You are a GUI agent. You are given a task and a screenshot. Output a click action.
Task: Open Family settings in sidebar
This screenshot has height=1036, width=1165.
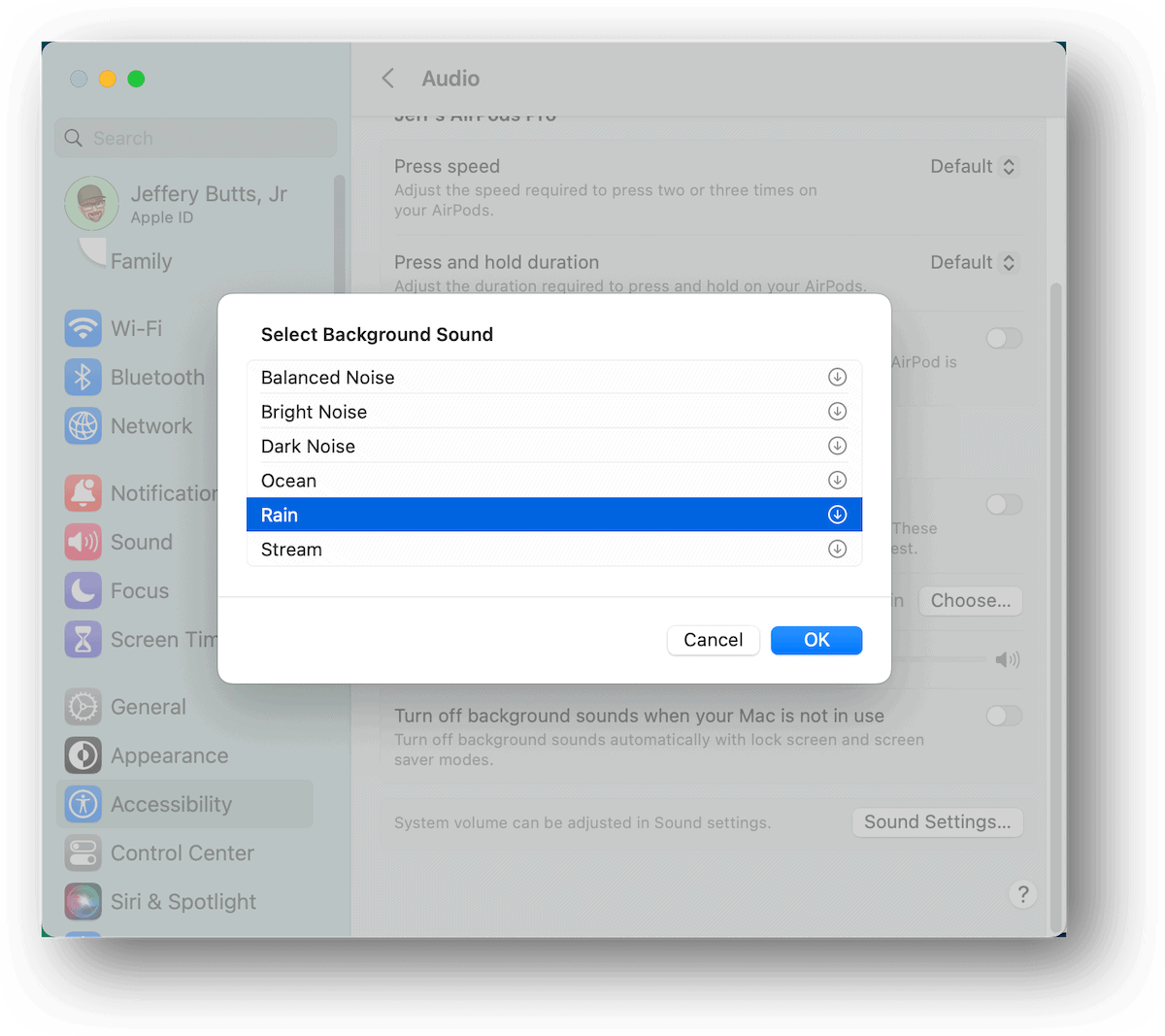pyautogui.click(x=141, y=261)
